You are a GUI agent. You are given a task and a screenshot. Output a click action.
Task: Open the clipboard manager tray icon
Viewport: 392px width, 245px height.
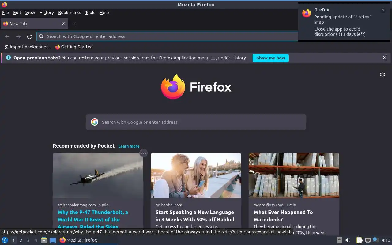click(x=359, y=240)
